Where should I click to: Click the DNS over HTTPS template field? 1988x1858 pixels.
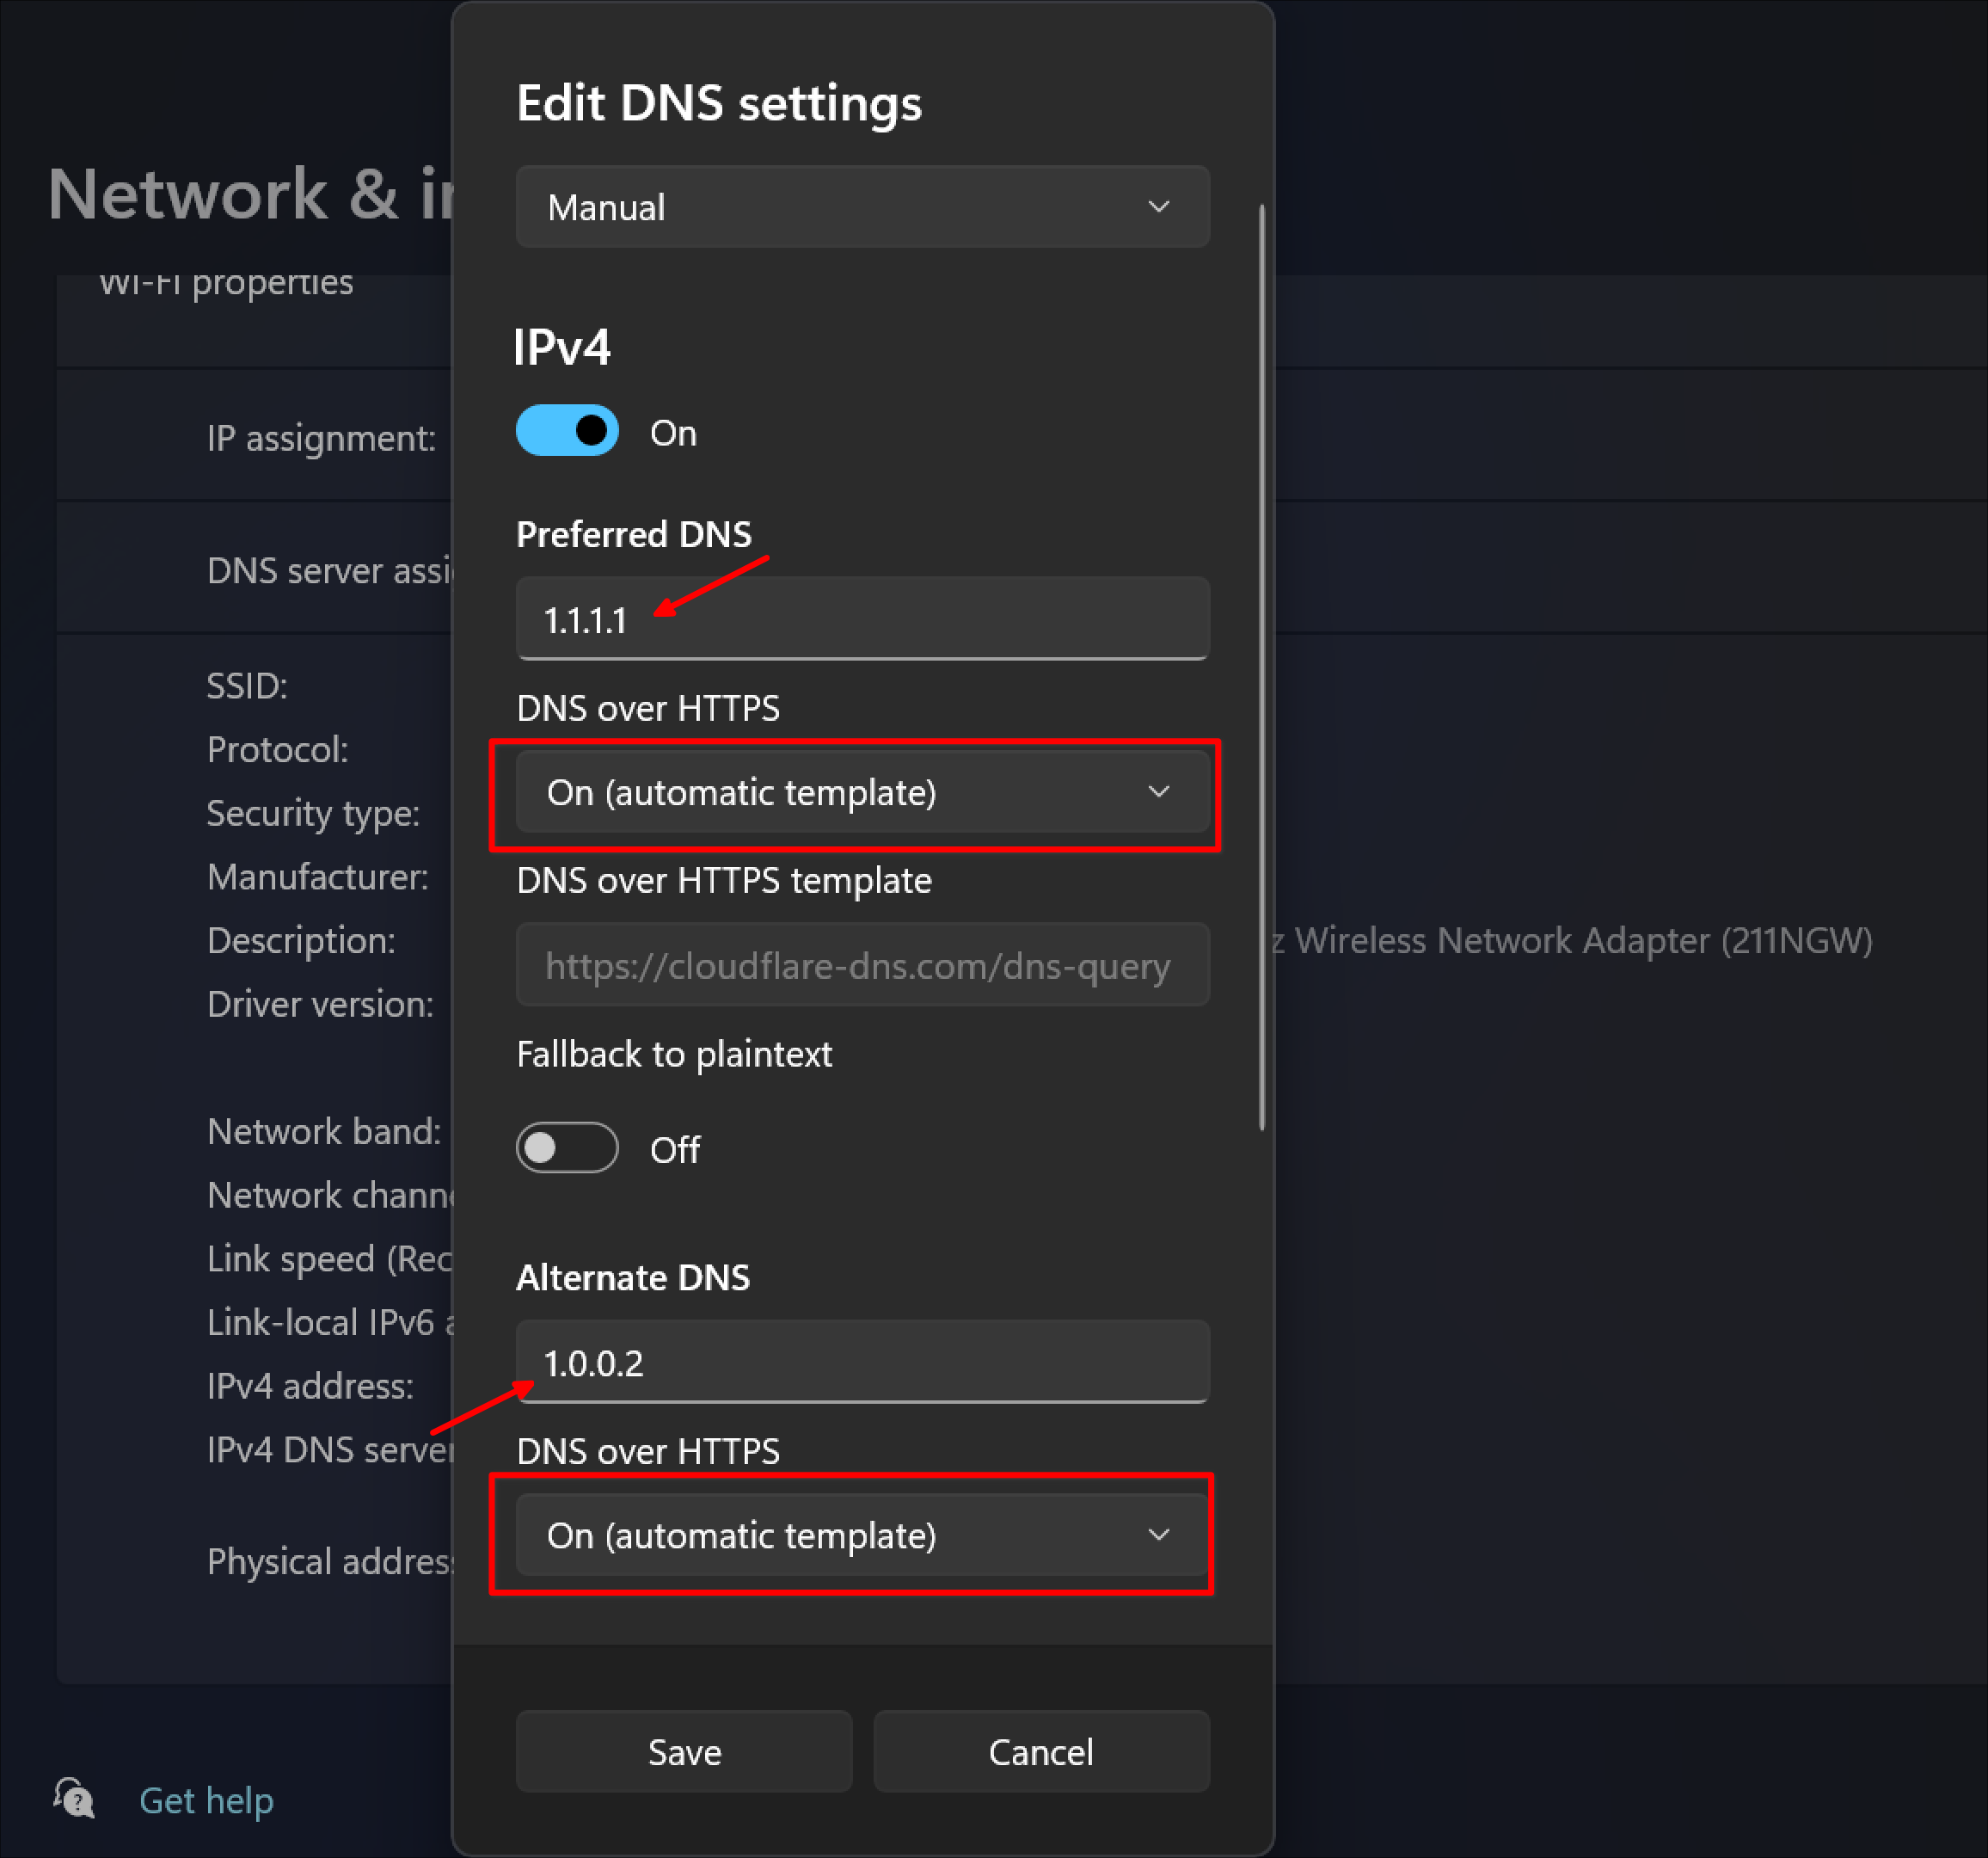tap(862, 965)
